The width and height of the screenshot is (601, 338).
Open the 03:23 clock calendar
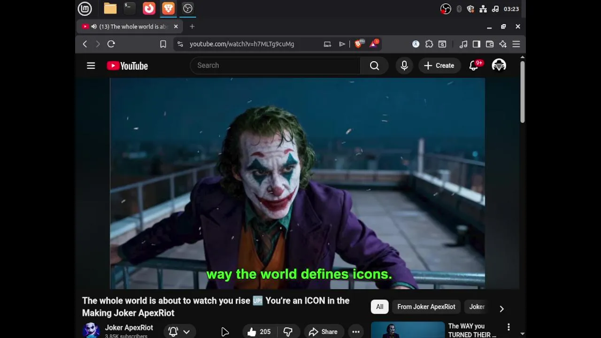[x=511, y=9]
